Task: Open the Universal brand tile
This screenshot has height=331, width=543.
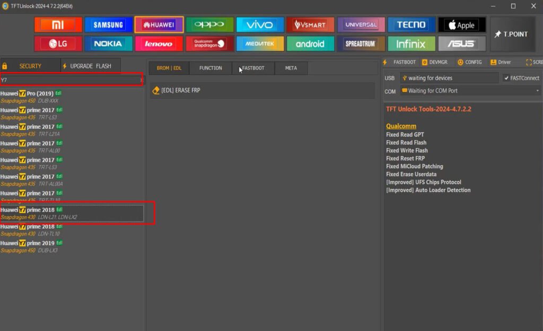Action: [x=361, y=24]
